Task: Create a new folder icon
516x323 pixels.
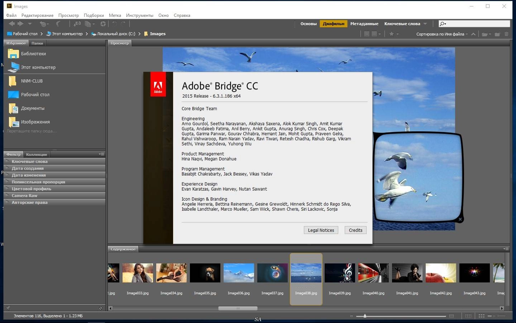Action: click(x=497, y=34)
